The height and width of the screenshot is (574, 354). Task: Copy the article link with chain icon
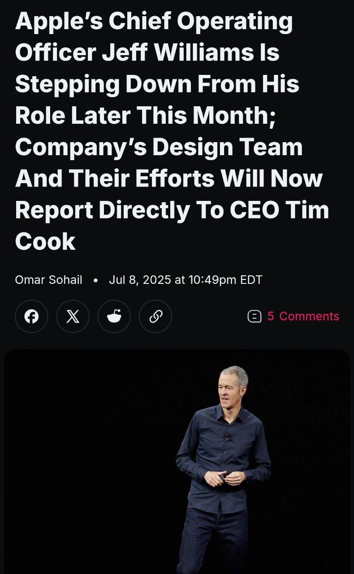(x=155, y=316)
